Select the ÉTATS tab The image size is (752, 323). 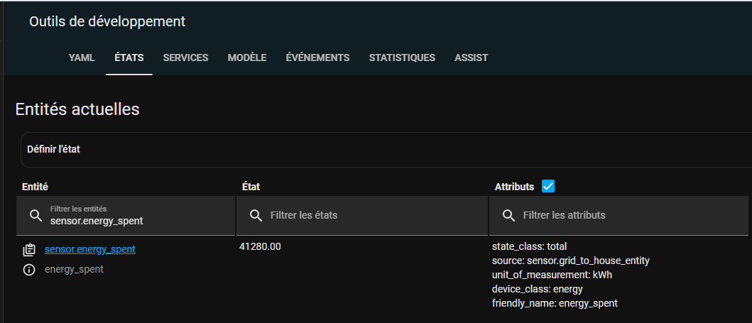[x=129, y=58]
